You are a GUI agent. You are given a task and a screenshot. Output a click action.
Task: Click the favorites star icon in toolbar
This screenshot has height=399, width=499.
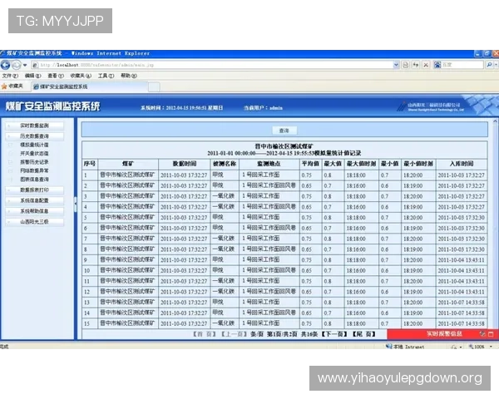pyautogui.click(x=5, y=86)
